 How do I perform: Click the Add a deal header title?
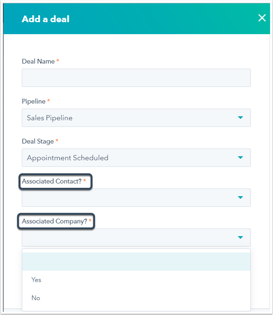(45, 19)
